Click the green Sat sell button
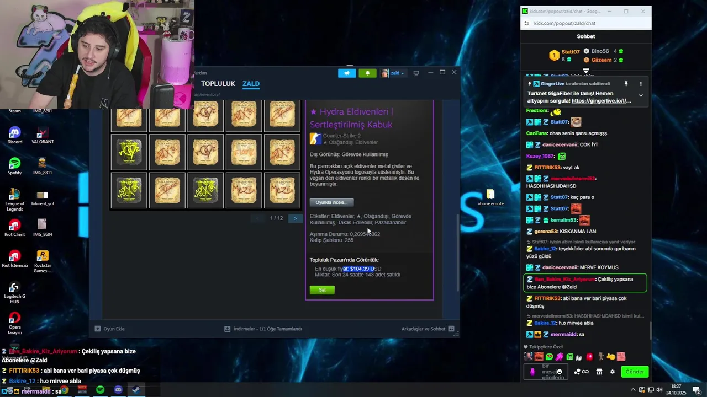 [x=322, y=289]
